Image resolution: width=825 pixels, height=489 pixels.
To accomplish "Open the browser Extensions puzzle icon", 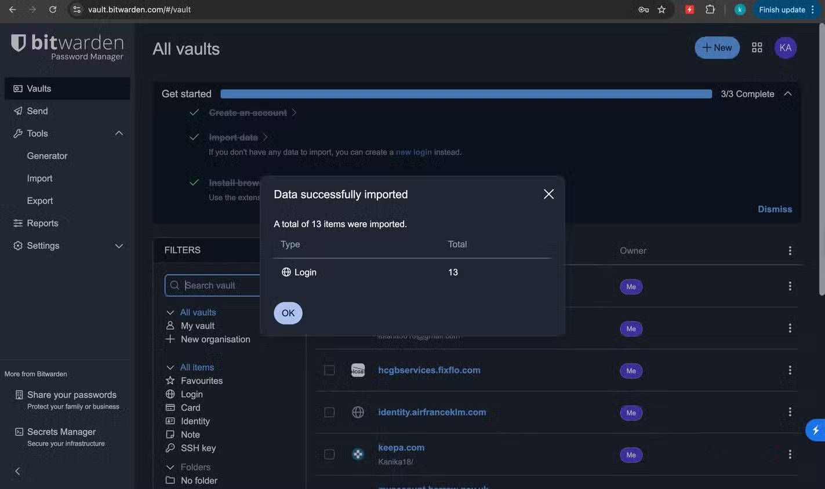I will point(710,9).
